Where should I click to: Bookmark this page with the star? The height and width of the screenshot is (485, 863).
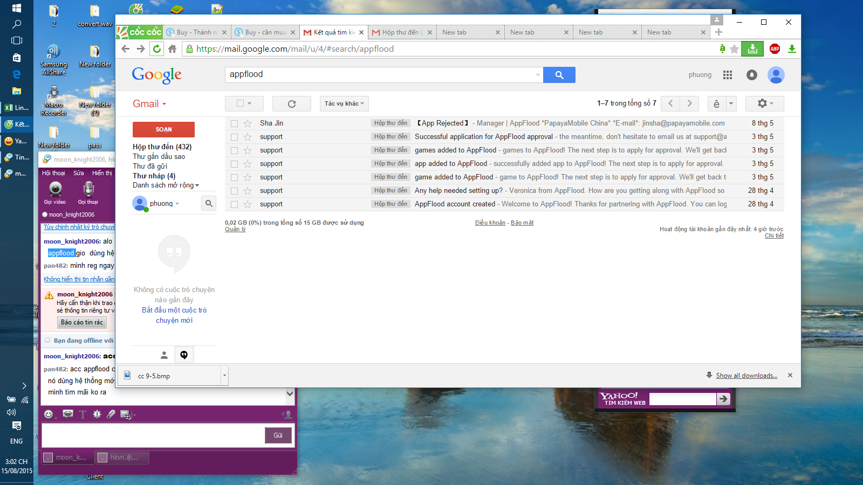coord(734,49)
